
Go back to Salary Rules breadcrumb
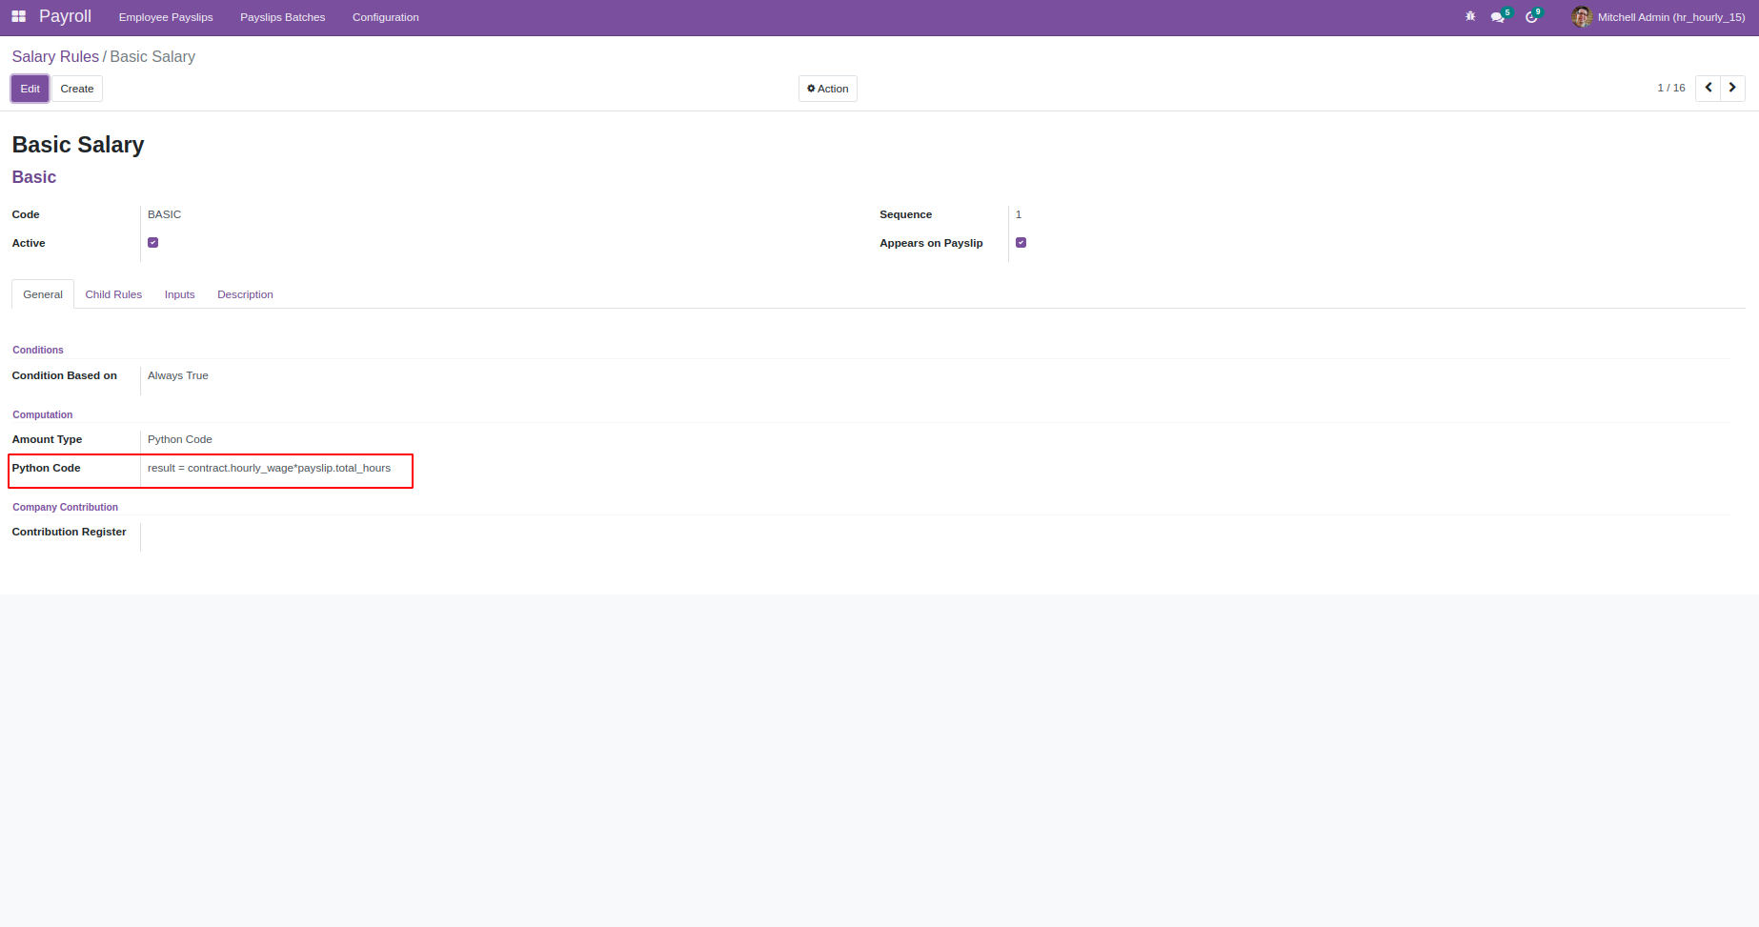pyautogui.click(x=55, y=57)
